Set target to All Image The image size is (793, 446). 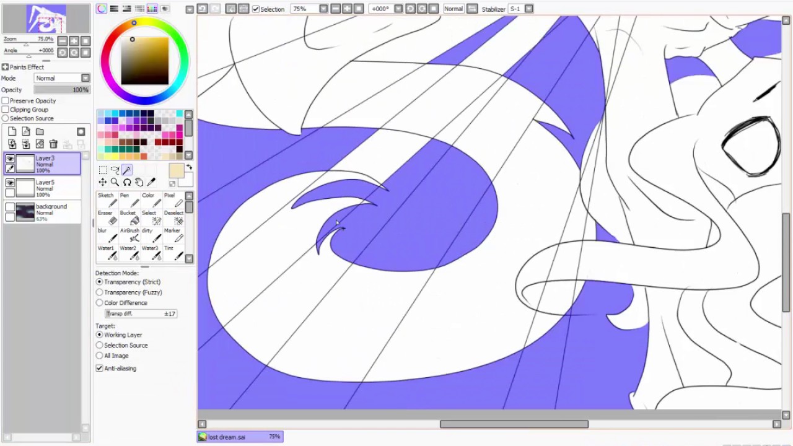99,356
